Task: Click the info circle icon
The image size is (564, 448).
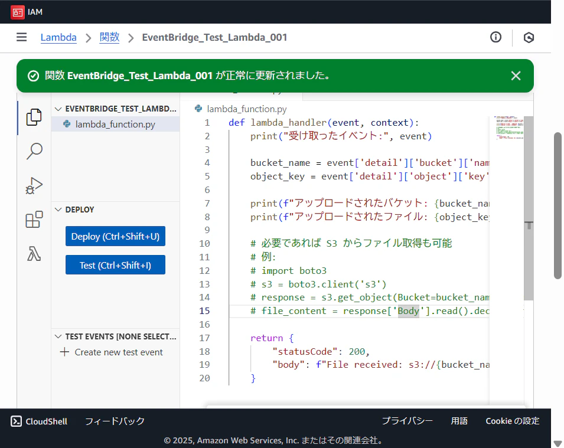Action: 495,37
